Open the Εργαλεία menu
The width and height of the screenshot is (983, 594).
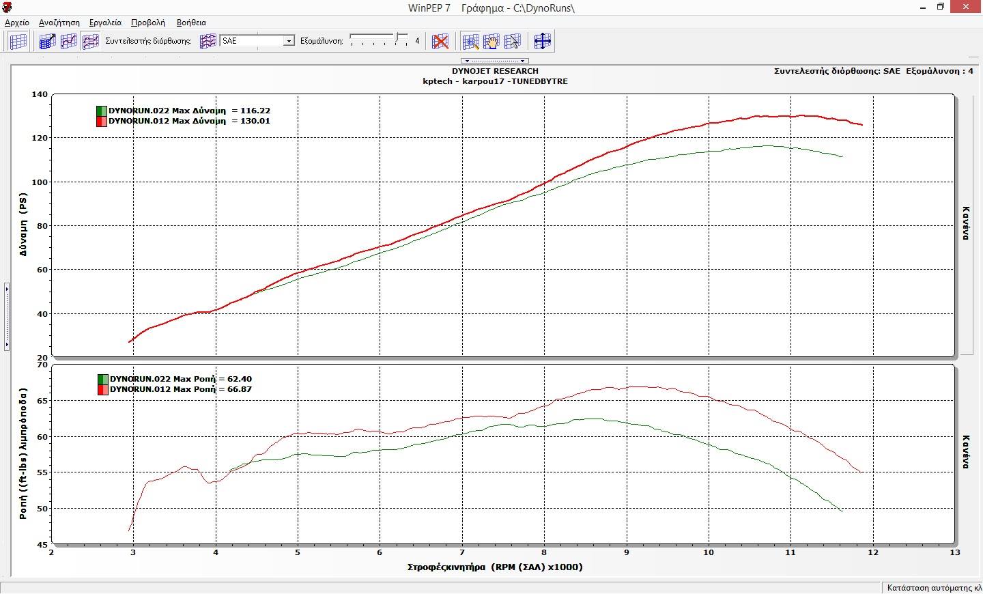click(x=105, y=23)
